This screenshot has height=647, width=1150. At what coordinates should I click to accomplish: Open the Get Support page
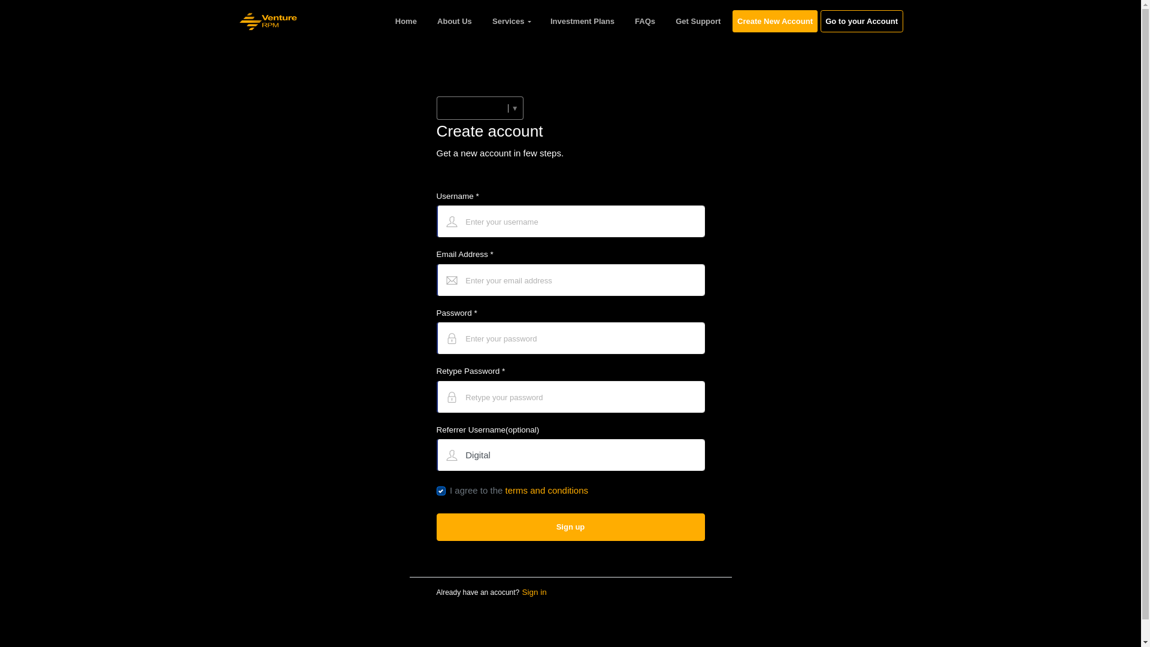pyautogui.click(x=698, y=22)
